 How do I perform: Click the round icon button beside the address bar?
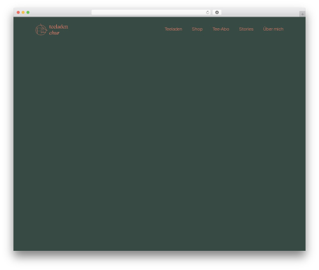pos(217,12)
